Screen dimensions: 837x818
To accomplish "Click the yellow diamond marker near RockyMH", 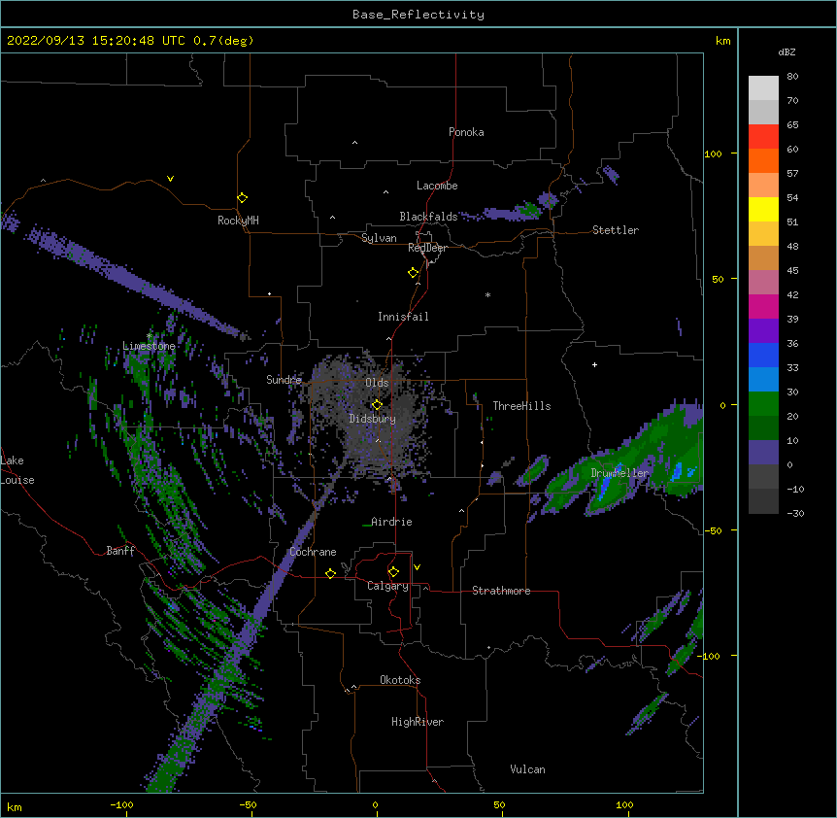I will [x=242, y=198].
